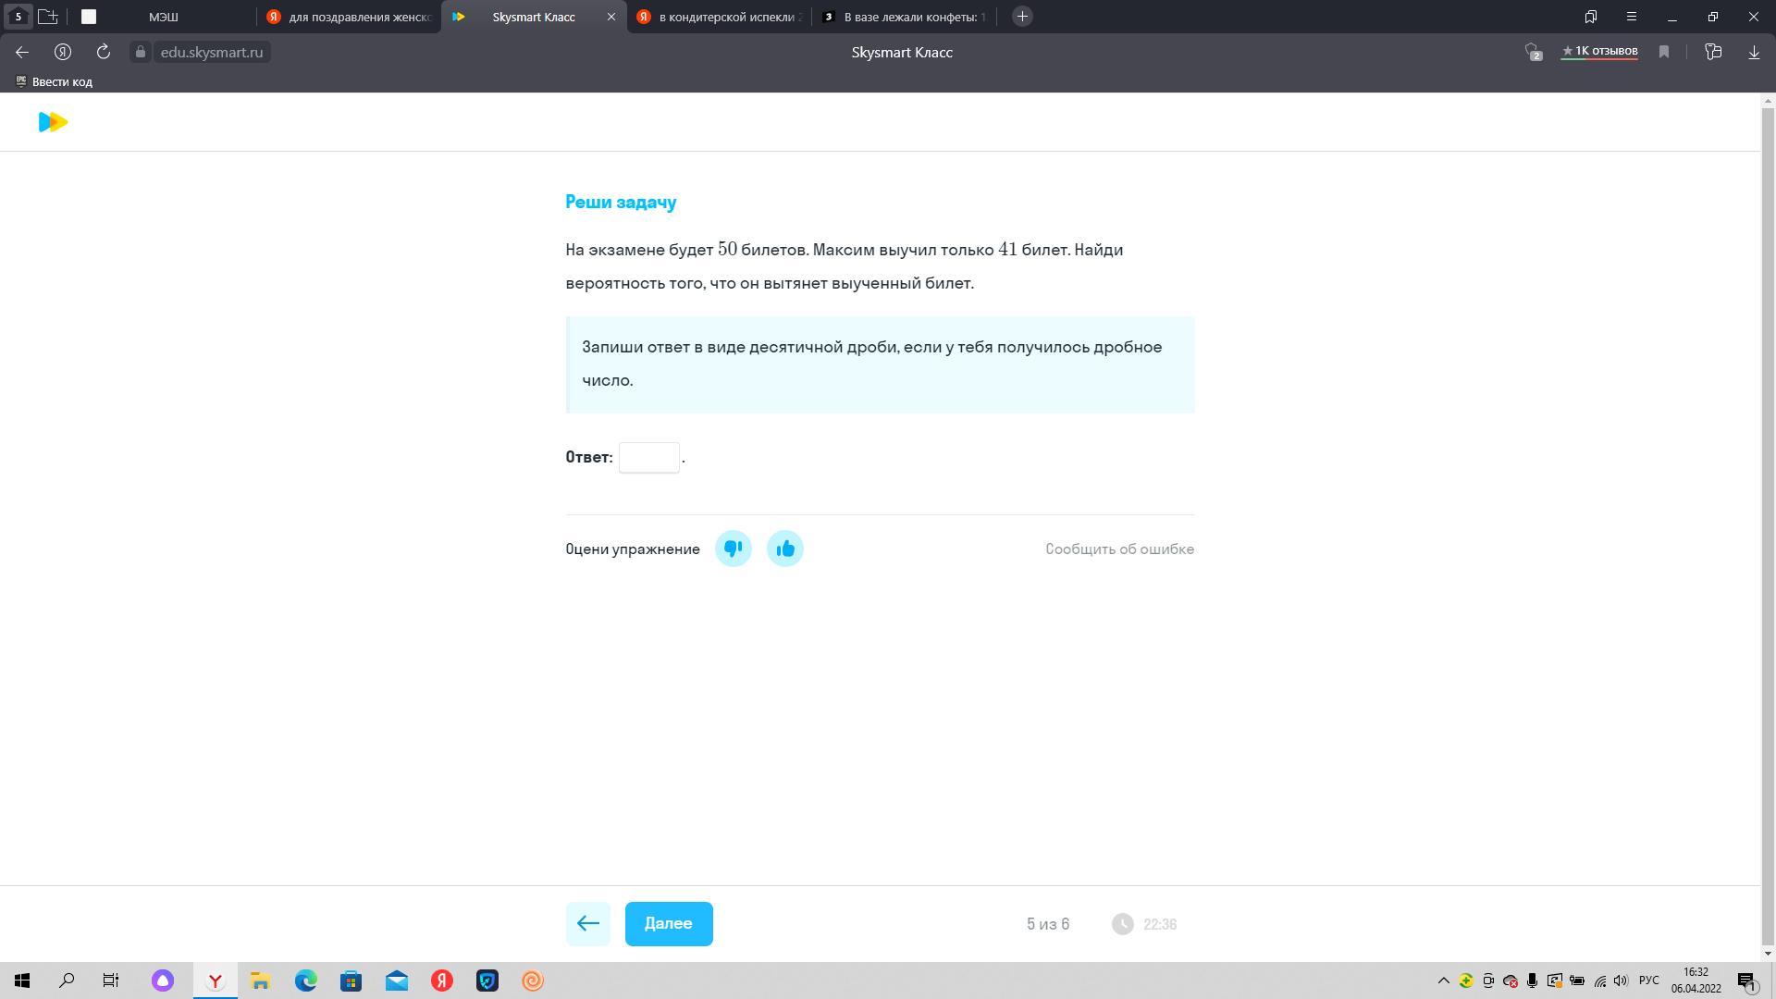The image size is (1776, 999).
Task: Click the thumbs down rating icon
Action: (x=733, y=549)
